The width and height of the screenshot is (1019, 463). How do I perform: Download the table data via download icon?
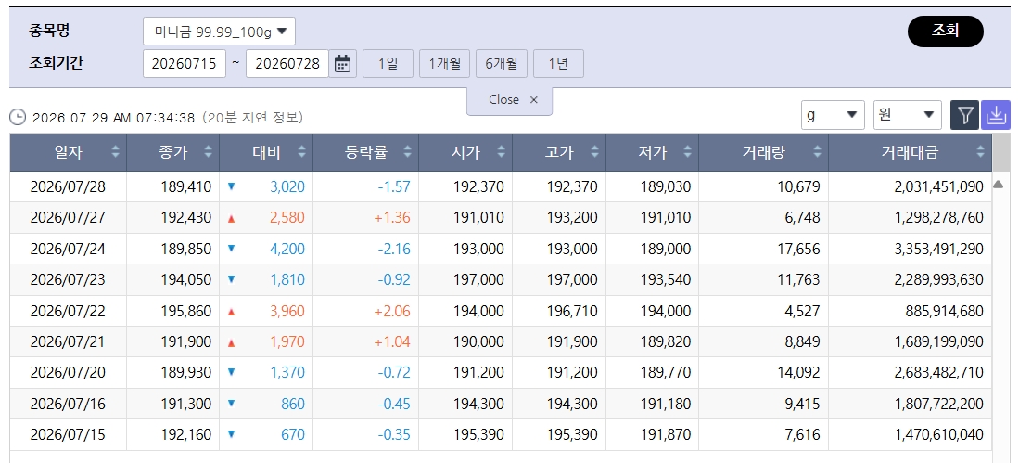996,115
